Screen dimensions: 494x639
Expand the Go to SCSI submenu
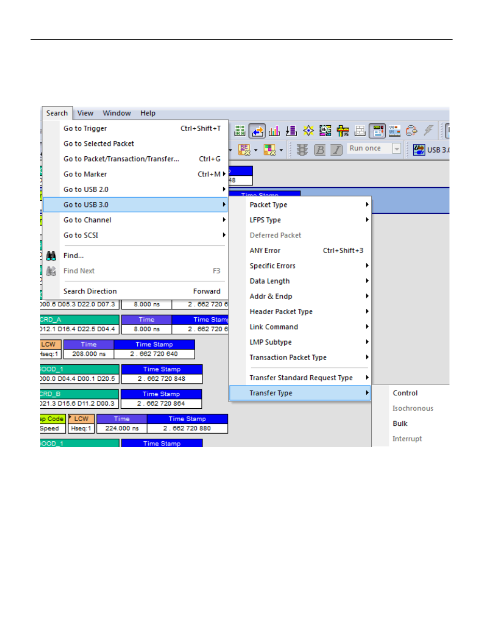pyautogui.click(x=135, y=235)
